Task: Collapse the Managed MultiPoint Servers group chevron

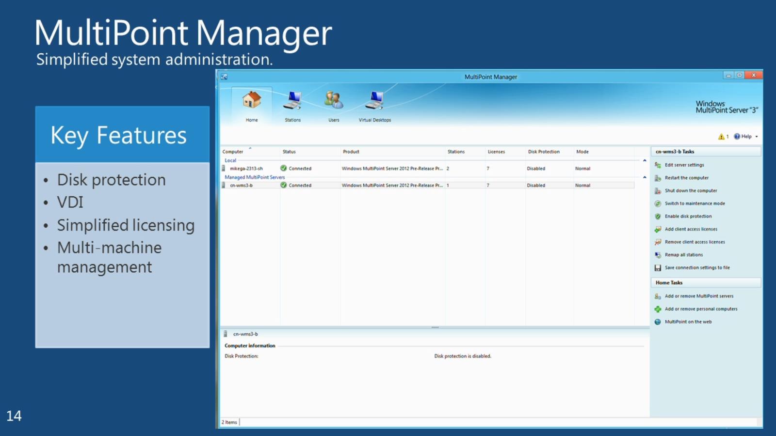Action: pos(645,177)
